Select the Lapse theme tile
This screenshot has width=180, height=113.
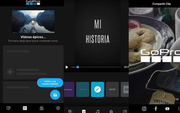tap(83, 89)
